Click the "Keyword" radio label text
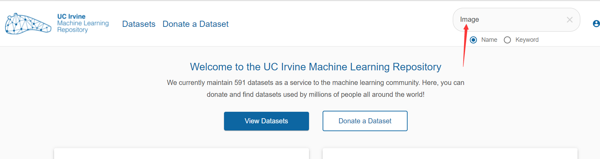 point(527,40)
